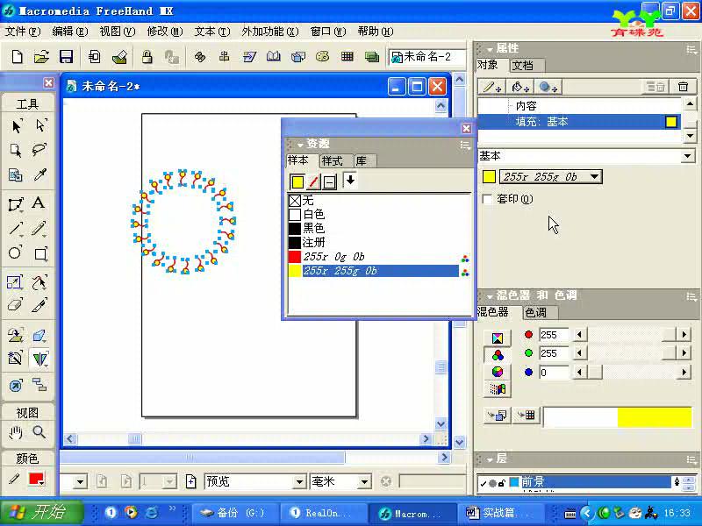Screen dimensions: 702x526
Task: Open the 修改 menu
Action: [x=164, y=32]
